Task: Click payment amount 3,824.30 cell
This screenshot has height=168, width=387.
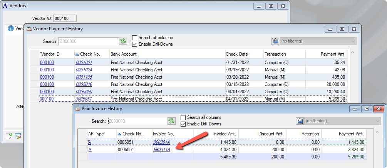Action: [344, 150]
